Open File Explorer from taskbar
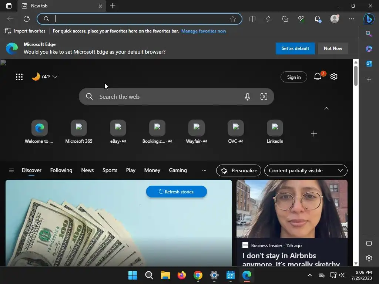 coord(165,275)
